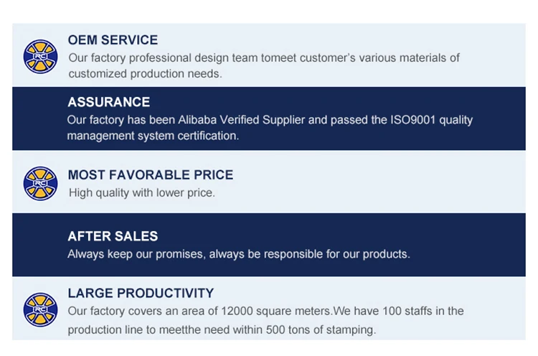This screenshot has width=538, height=356.
Task: Click the 'High quality with lower price' text
Action: click(x=141, y=192)
